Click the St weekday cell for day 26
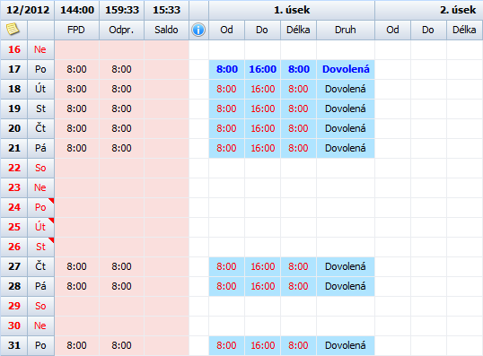The height and width of the screenshot is (356, 483). click(40, 247)
